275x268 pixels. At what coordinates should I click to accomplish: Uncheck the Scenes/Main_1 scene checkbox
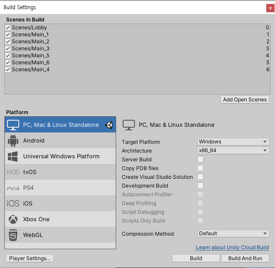8,35
